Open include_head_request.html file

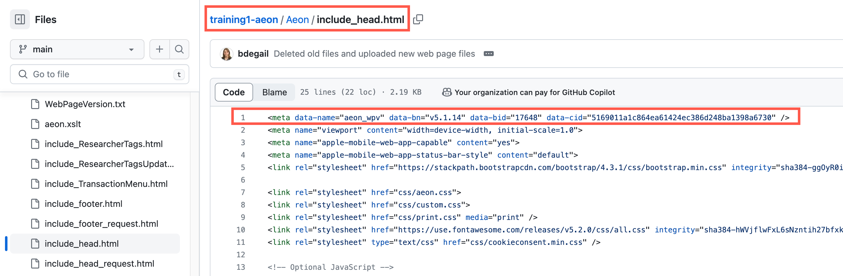point(99,264)
